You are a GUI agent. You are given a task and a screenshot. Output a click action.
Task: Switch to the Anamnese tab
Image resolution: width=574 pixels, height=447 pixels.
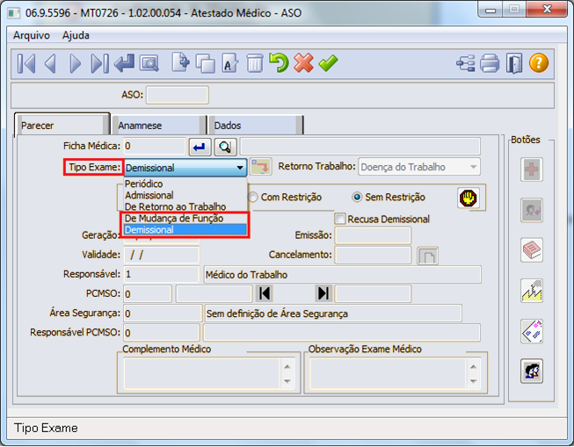[x=158, y=126]
